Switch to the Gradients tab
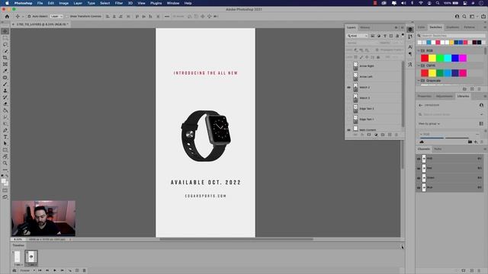The image size is (488, 274). point(452,27)
